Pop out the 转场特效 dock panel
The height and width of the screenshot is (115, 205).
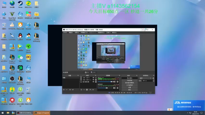click(x=153, y=75)
